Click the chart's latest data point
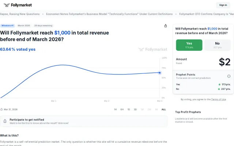234x146 pixels. 160,73
